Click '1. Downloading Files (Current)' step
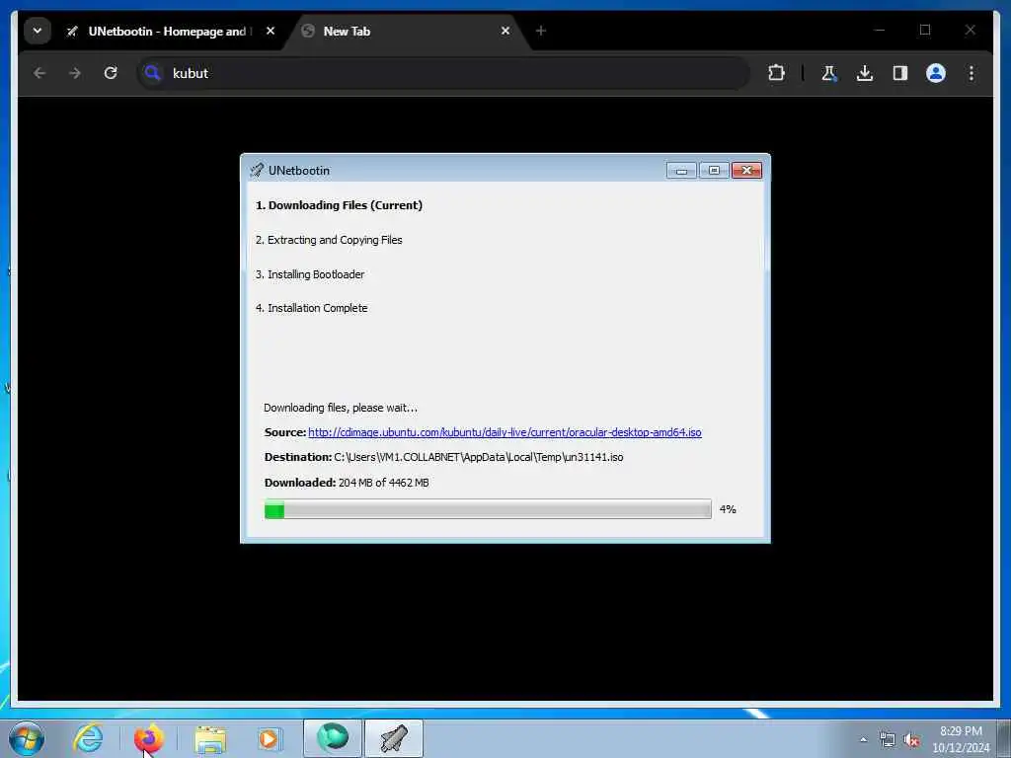 click(340, 205)
